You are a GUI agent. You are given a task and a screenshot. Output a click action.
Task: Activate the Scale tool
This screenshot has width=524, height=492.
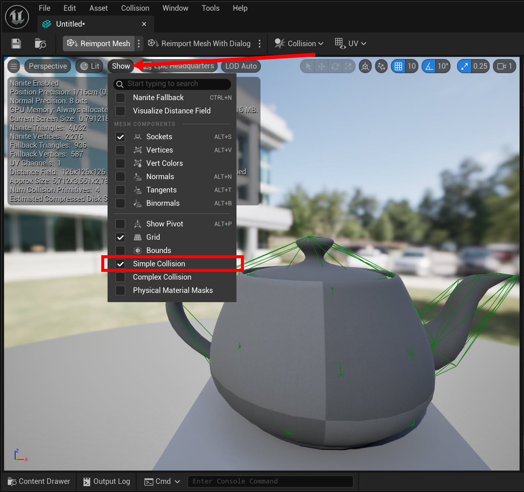[x=348, y=66]
